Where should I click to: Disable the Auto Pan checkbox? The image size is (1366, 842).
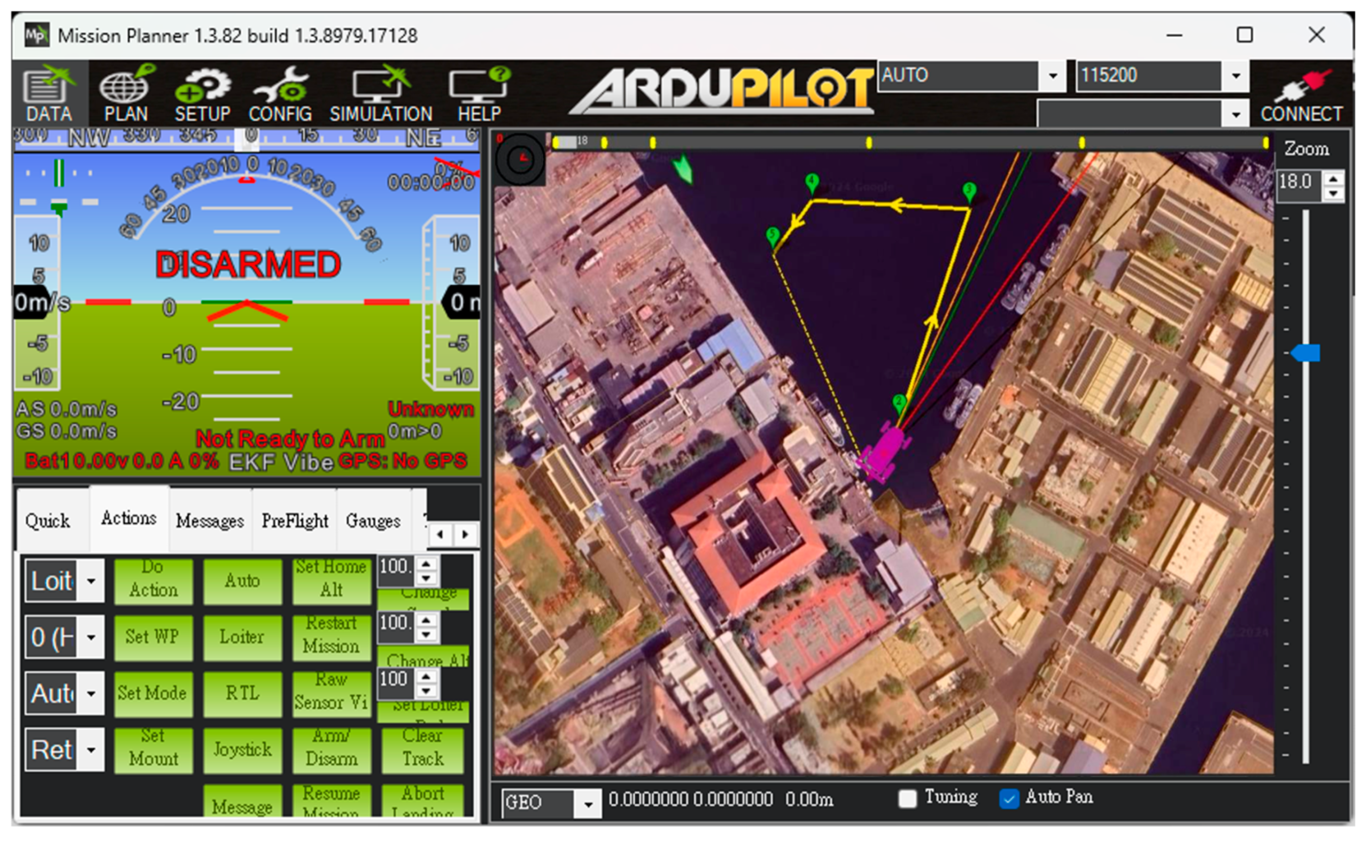pyautogui.click(x=1009, y=799)
